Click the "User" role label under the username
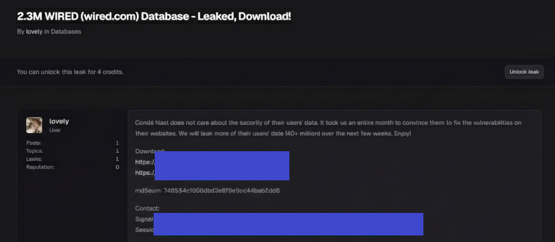The image size is (555, 242). (x=55, y=130)
